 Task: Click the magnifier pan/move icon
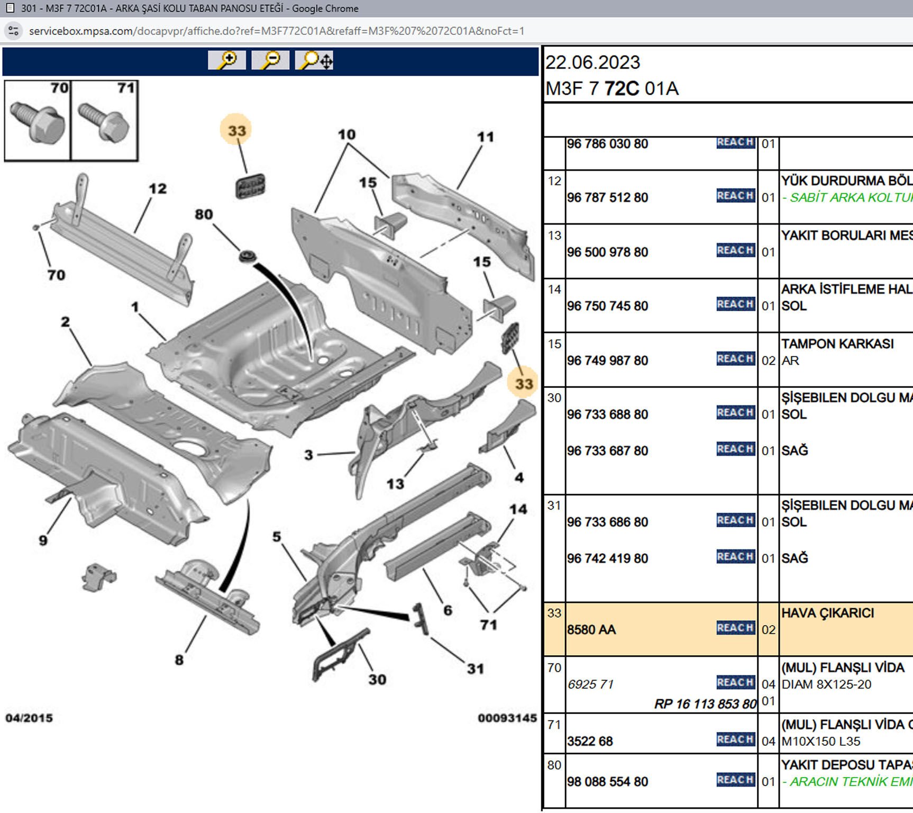314,60
